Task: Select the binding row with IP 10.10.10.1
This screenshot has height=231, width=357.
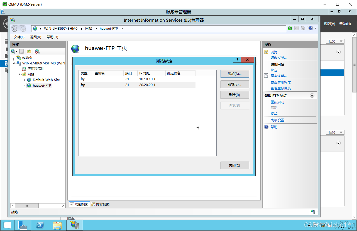Action: click(x=137, y=79)
